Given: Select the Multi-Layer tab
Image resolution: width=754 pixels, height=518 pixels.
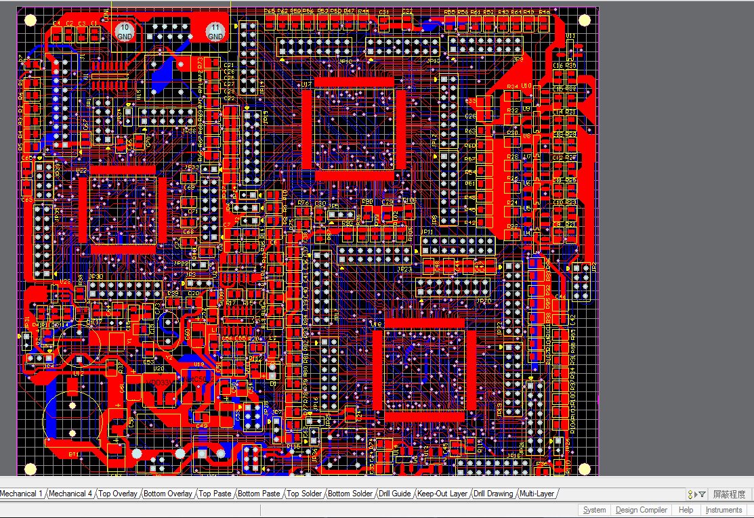Looking at the screenshot, I should point(537,494).
